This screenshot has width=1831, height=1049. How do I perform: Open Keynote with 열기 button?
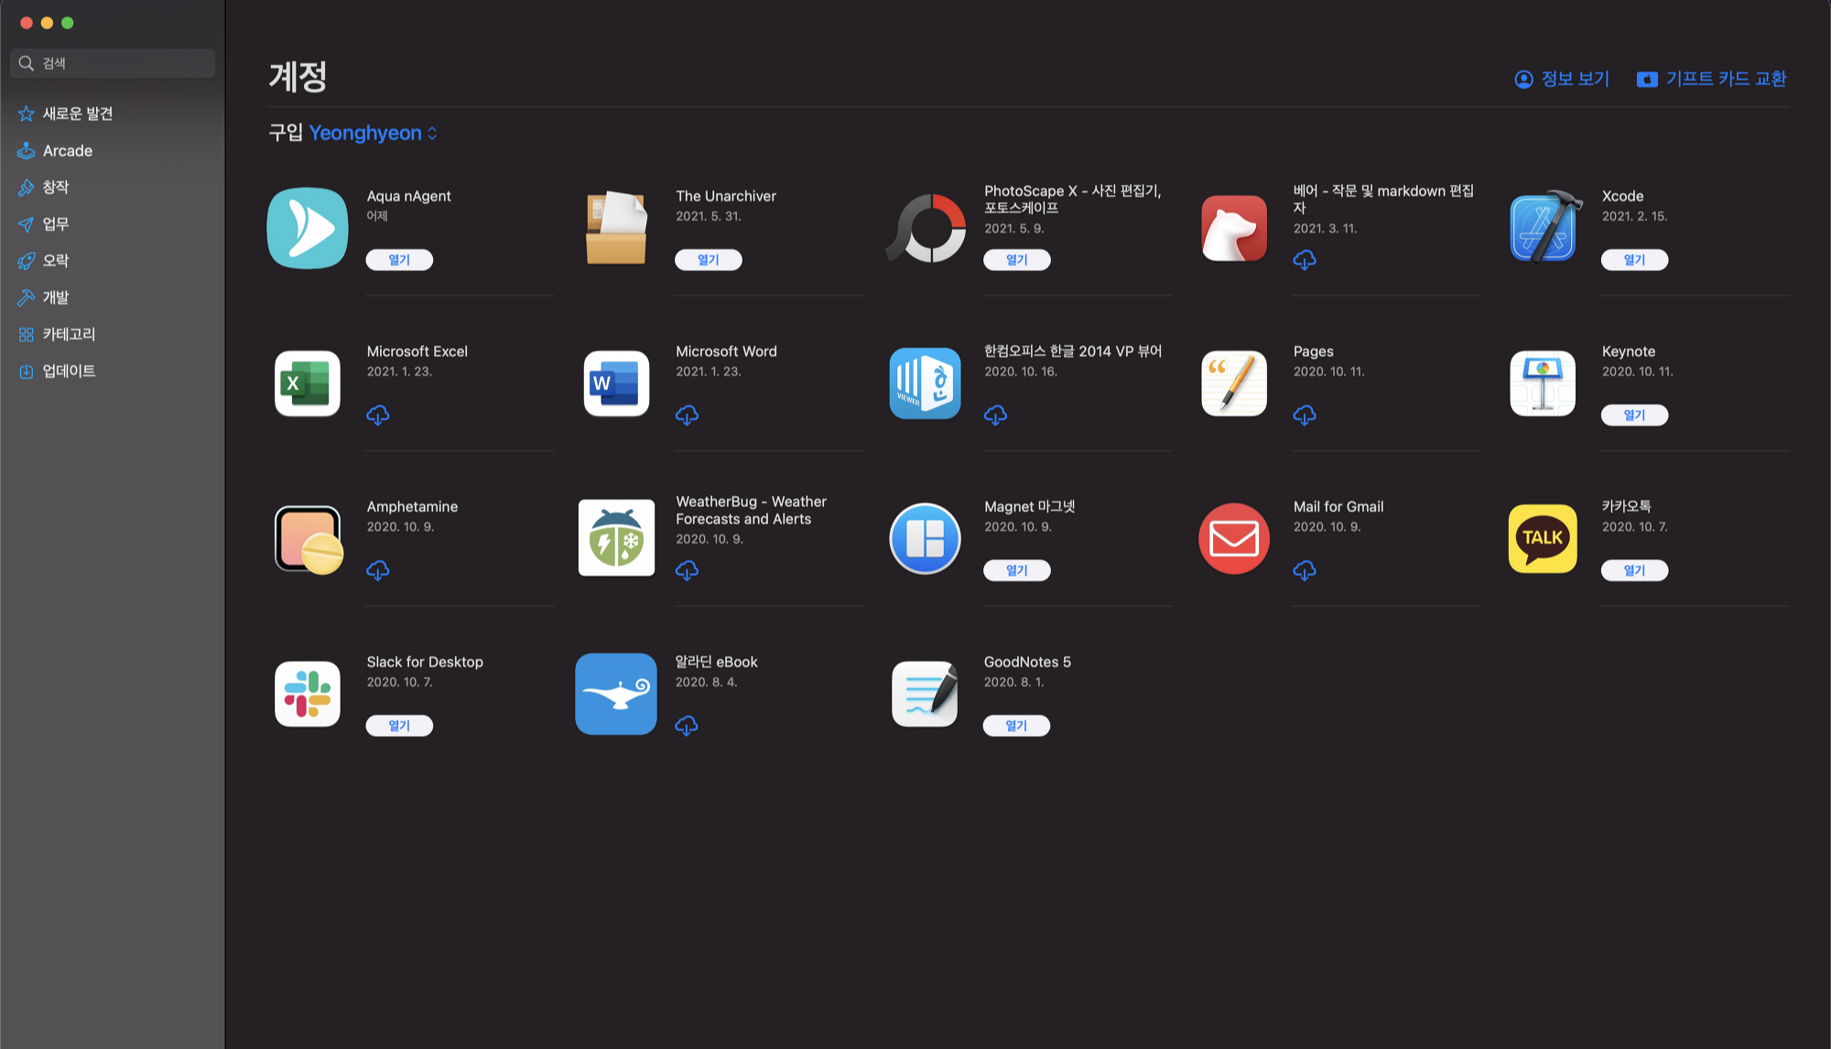(x=1635, y=416)
